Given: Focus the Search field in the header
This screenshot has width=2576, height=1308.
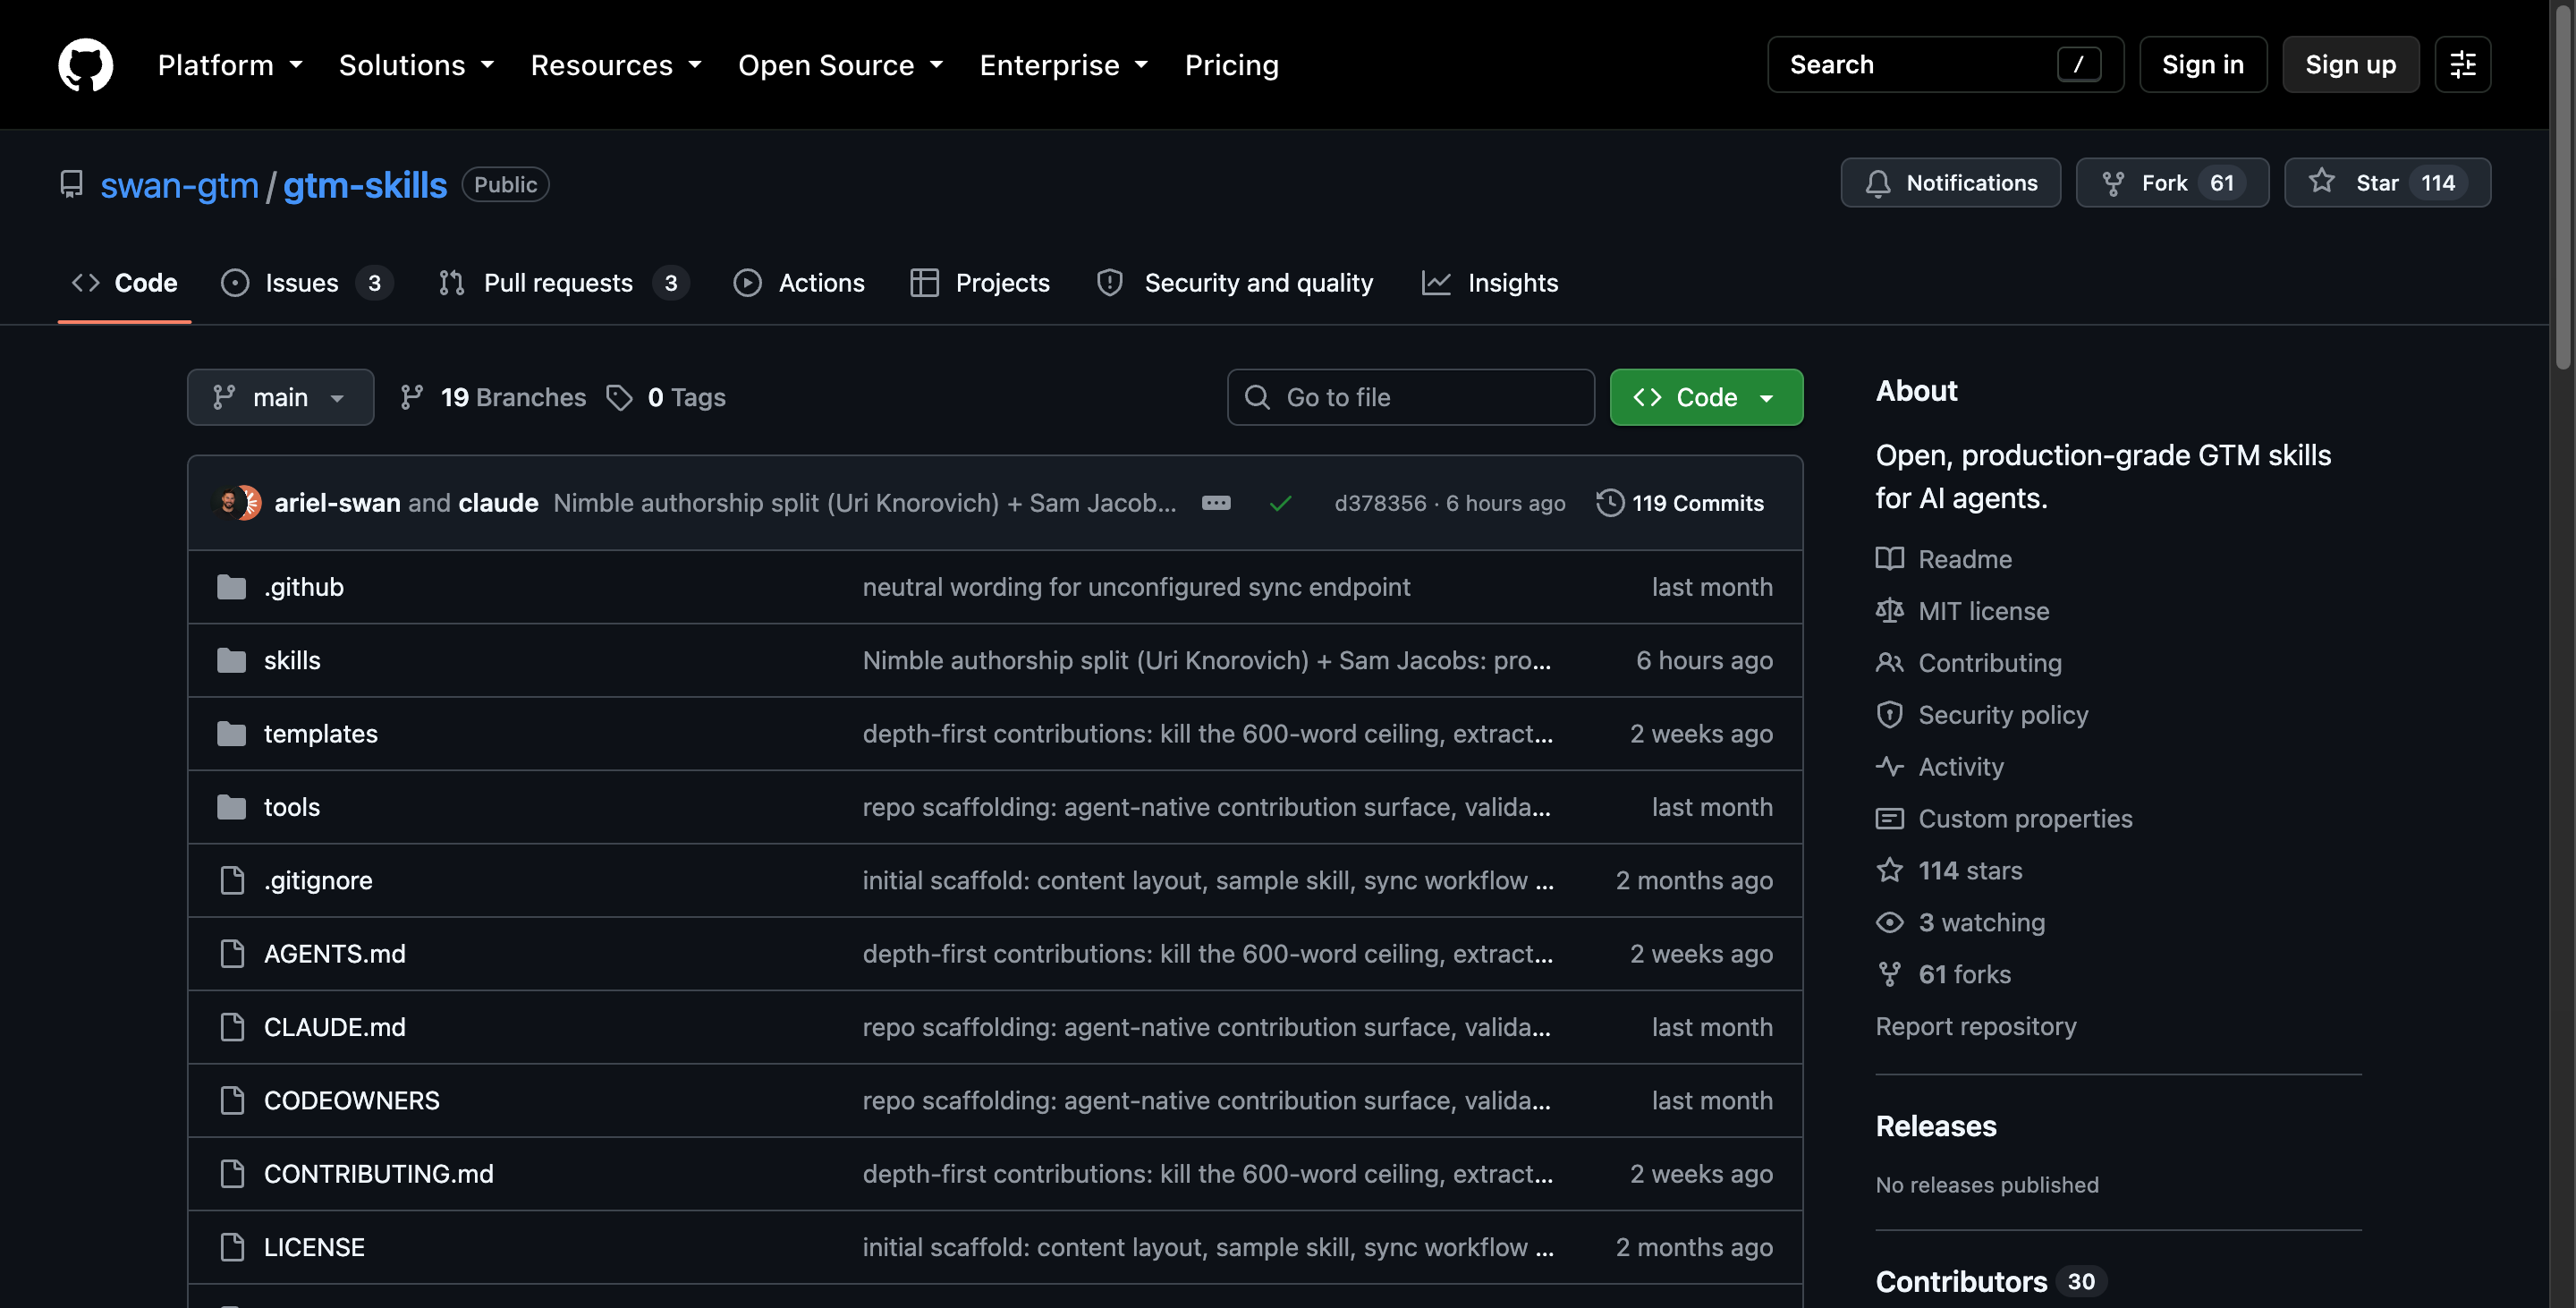Looking at the screenshot, I should (1945, 65).
